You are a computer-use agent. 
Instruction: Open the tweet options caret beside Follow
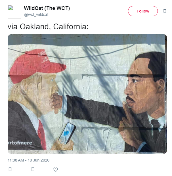point(165,11)
